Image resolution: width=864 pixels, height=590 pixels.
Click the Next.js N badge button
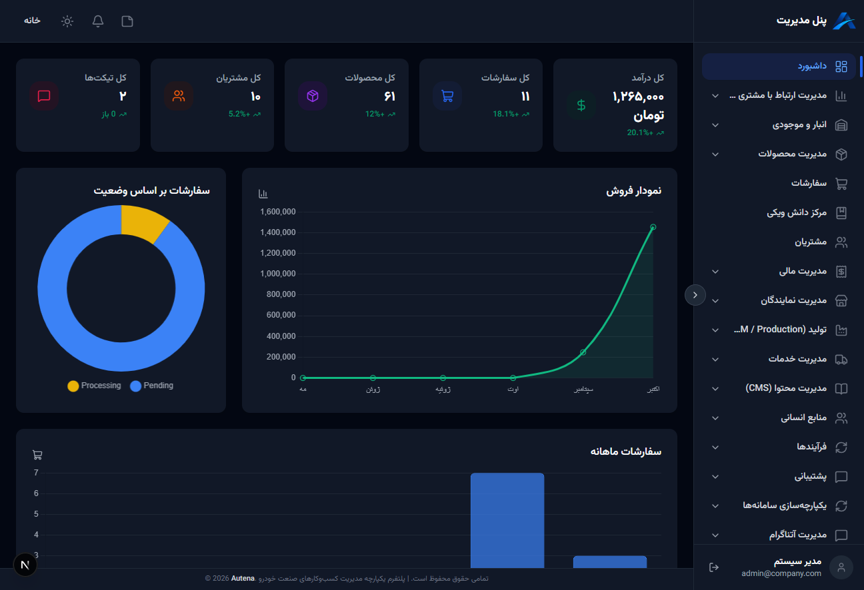click(x=25, y=565)
